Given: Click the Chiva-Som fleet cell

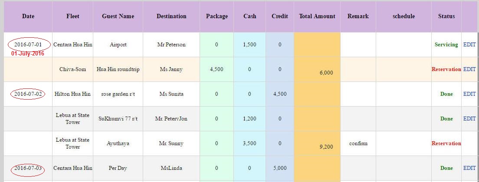Looking at the screenshot, I should (x=73, y=69).
